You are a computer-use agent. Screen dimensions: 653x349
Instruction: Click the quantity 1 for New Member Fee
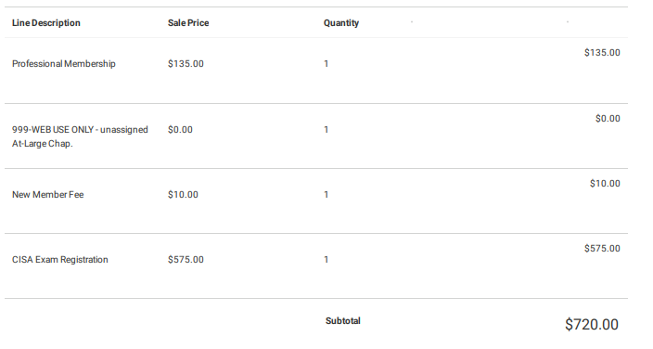pyautogui.click(x=326, y=195)
